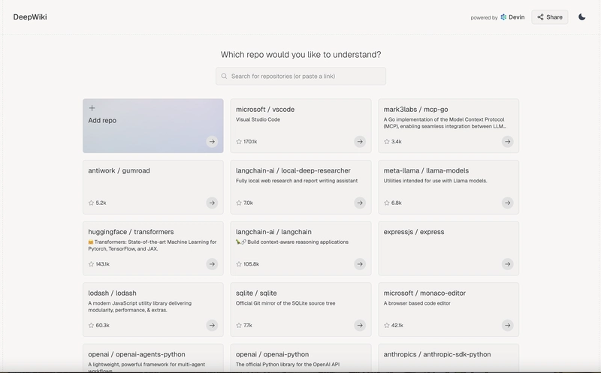Image resolution: width=601 pixels, height=373 pixels.
Task: Go to the DeepWiki home logo
Action: 30,17
